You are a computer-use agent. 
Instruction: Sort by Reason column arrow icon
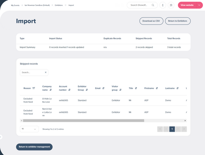click(34, 88)
